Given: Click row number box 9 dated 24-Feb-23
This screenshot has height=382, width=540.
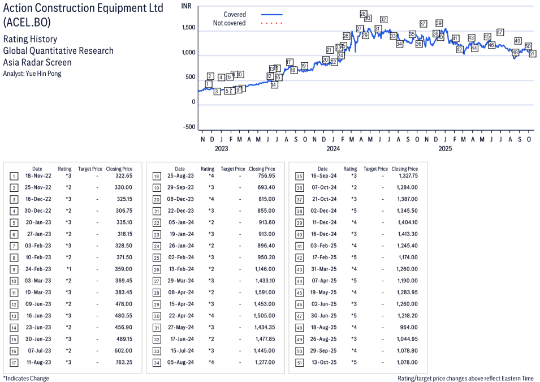Looking at the screenshot, I should click(x=14, y=269).
